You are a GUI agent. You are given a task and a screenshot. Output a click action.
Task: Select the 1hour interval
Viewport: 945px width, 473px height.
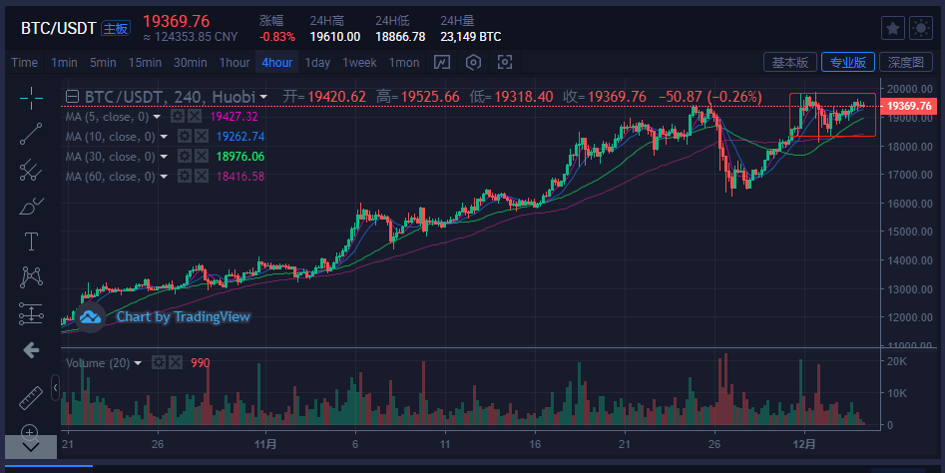pyautogui.click(x=235, y=63)
